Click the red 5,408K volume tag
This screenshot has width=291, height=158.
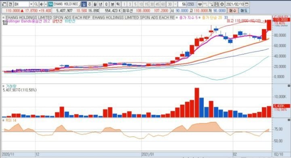click(x=281, y=106)
